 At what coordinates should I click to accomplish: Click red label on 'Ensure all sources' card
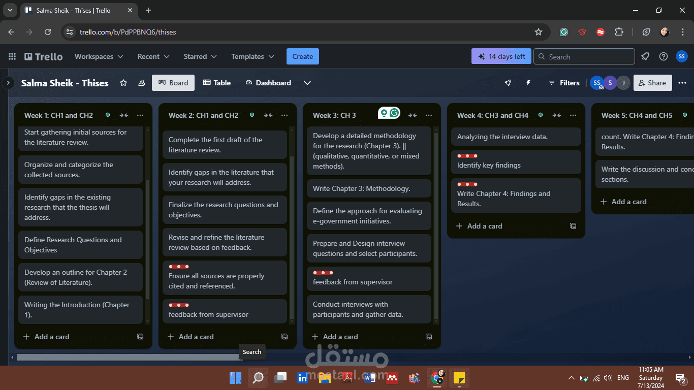[x=179, y=267]
